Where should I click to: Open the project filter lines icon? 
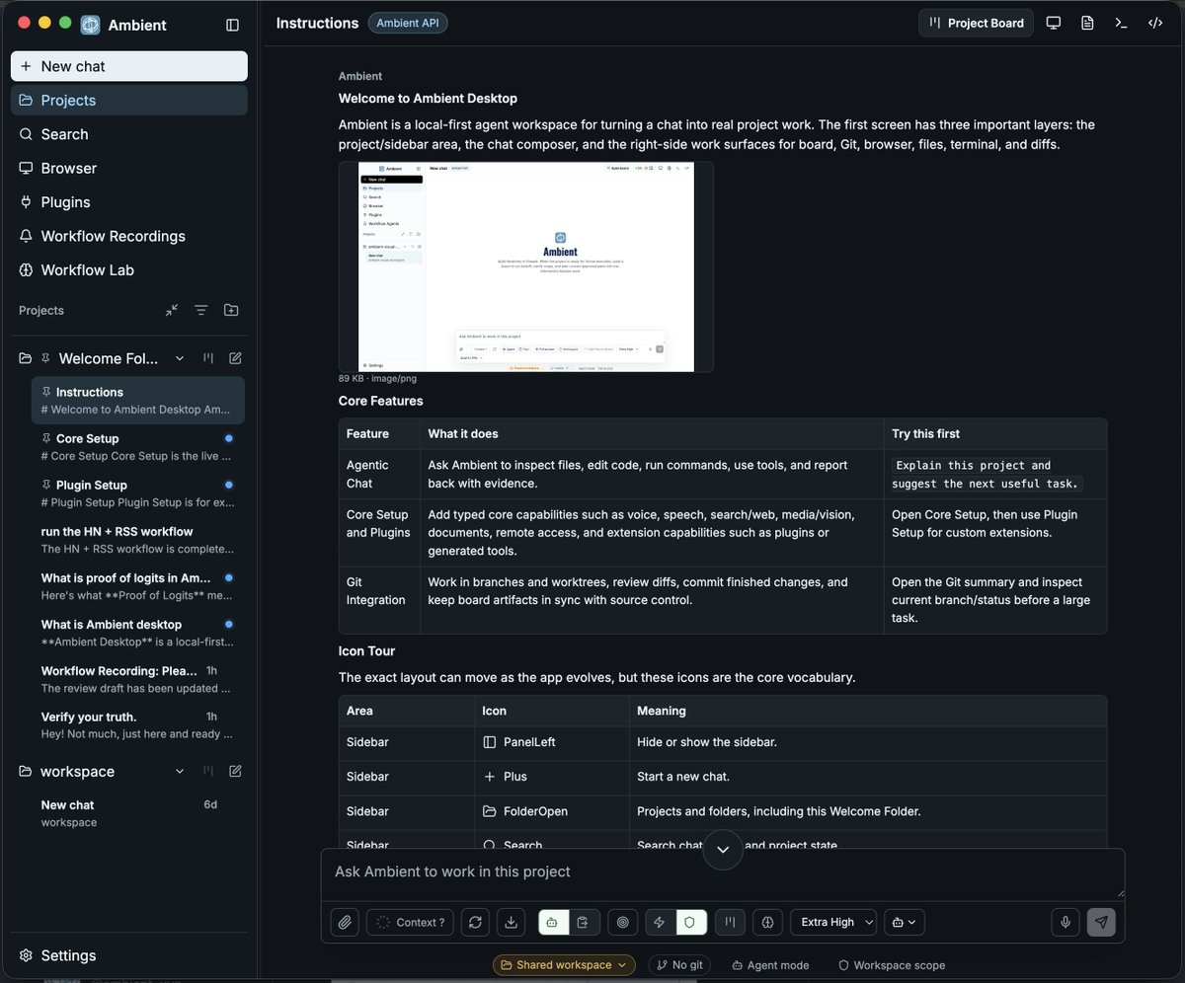201,310
